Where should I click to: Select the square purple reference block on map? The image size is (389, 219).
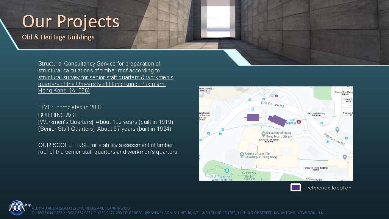coord(253,118)
